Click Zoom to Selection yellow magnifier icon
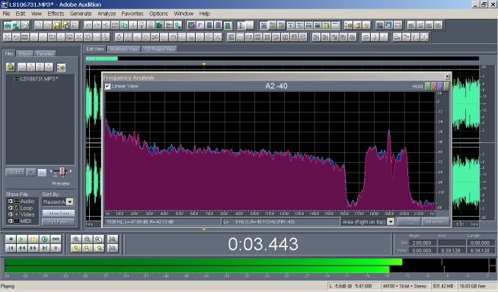498x292 pixels. [75, 248]
